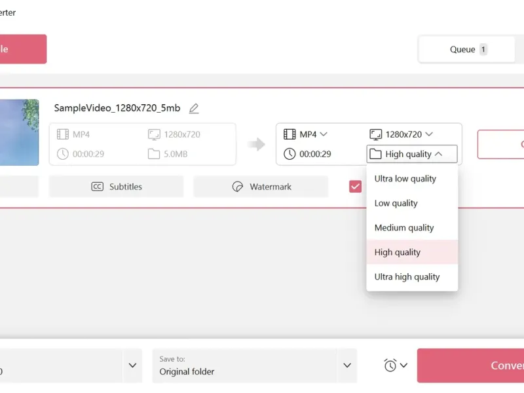The width and height of the screenshot is (524, 393).
Task: Click the monitor icon beside output 1280x720
Action: [x=376, y=134]
